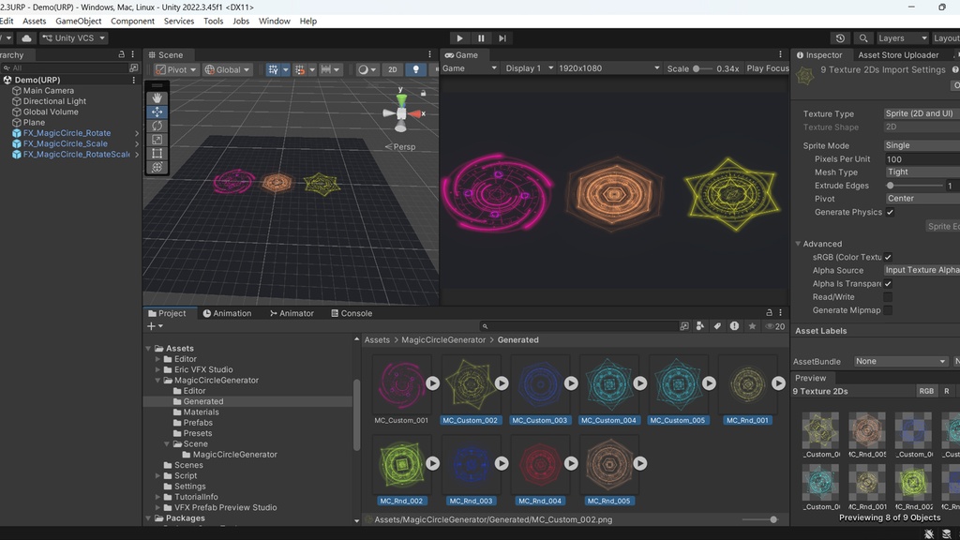
Task: Click the snap increment magnet icon
Action: (x=300, y=69)
